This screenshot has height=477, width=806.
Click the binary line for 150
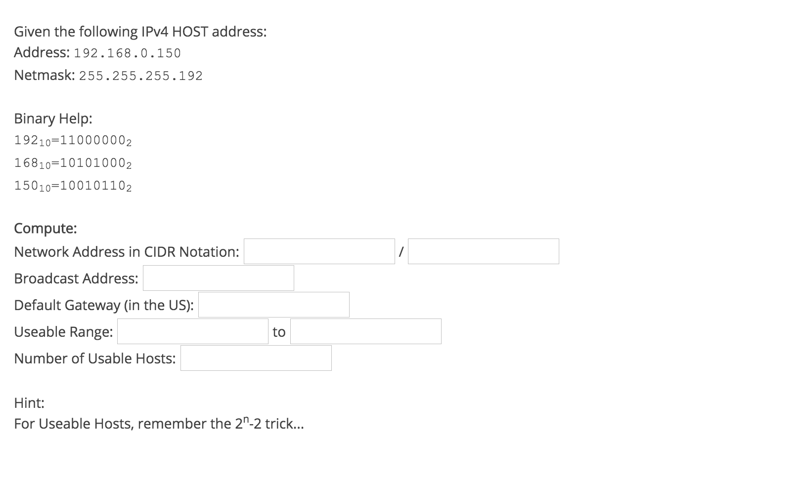73,186
